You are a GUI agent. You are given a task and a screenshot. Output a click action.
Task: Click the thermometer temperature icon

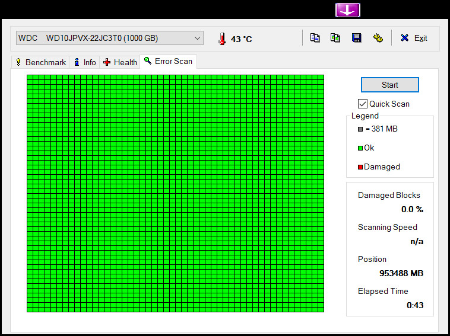(221, 39)
